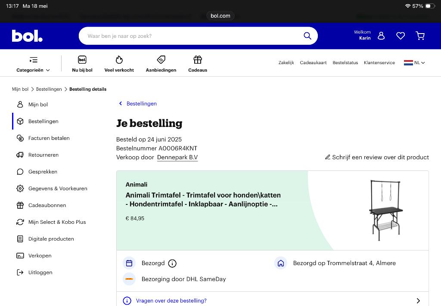The image size is (441, 306).
Task: Click the trimtafel product thumbnail
Action: [x=385, y=210]
